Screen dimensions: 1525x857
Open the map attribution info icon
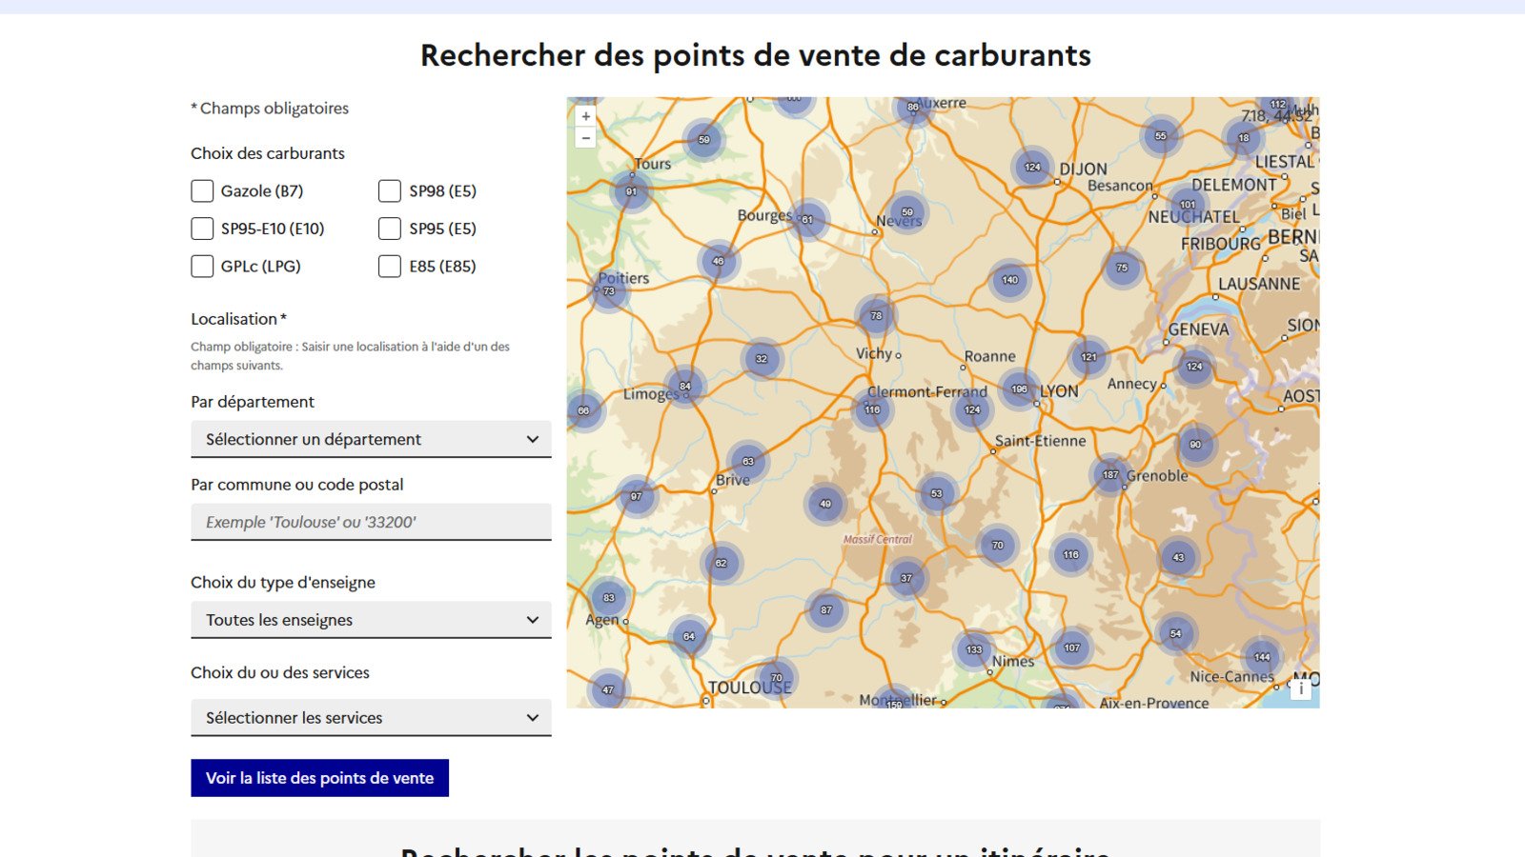click(1301, 689)
